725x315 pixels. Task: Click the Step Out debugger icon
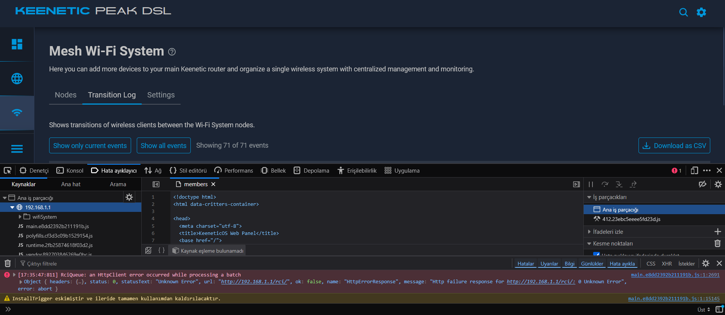coord(633,184)
